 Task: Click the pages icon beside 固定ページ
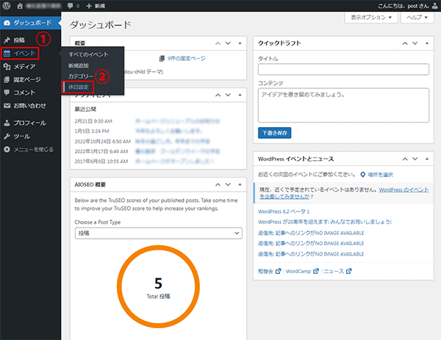(7, 80)
